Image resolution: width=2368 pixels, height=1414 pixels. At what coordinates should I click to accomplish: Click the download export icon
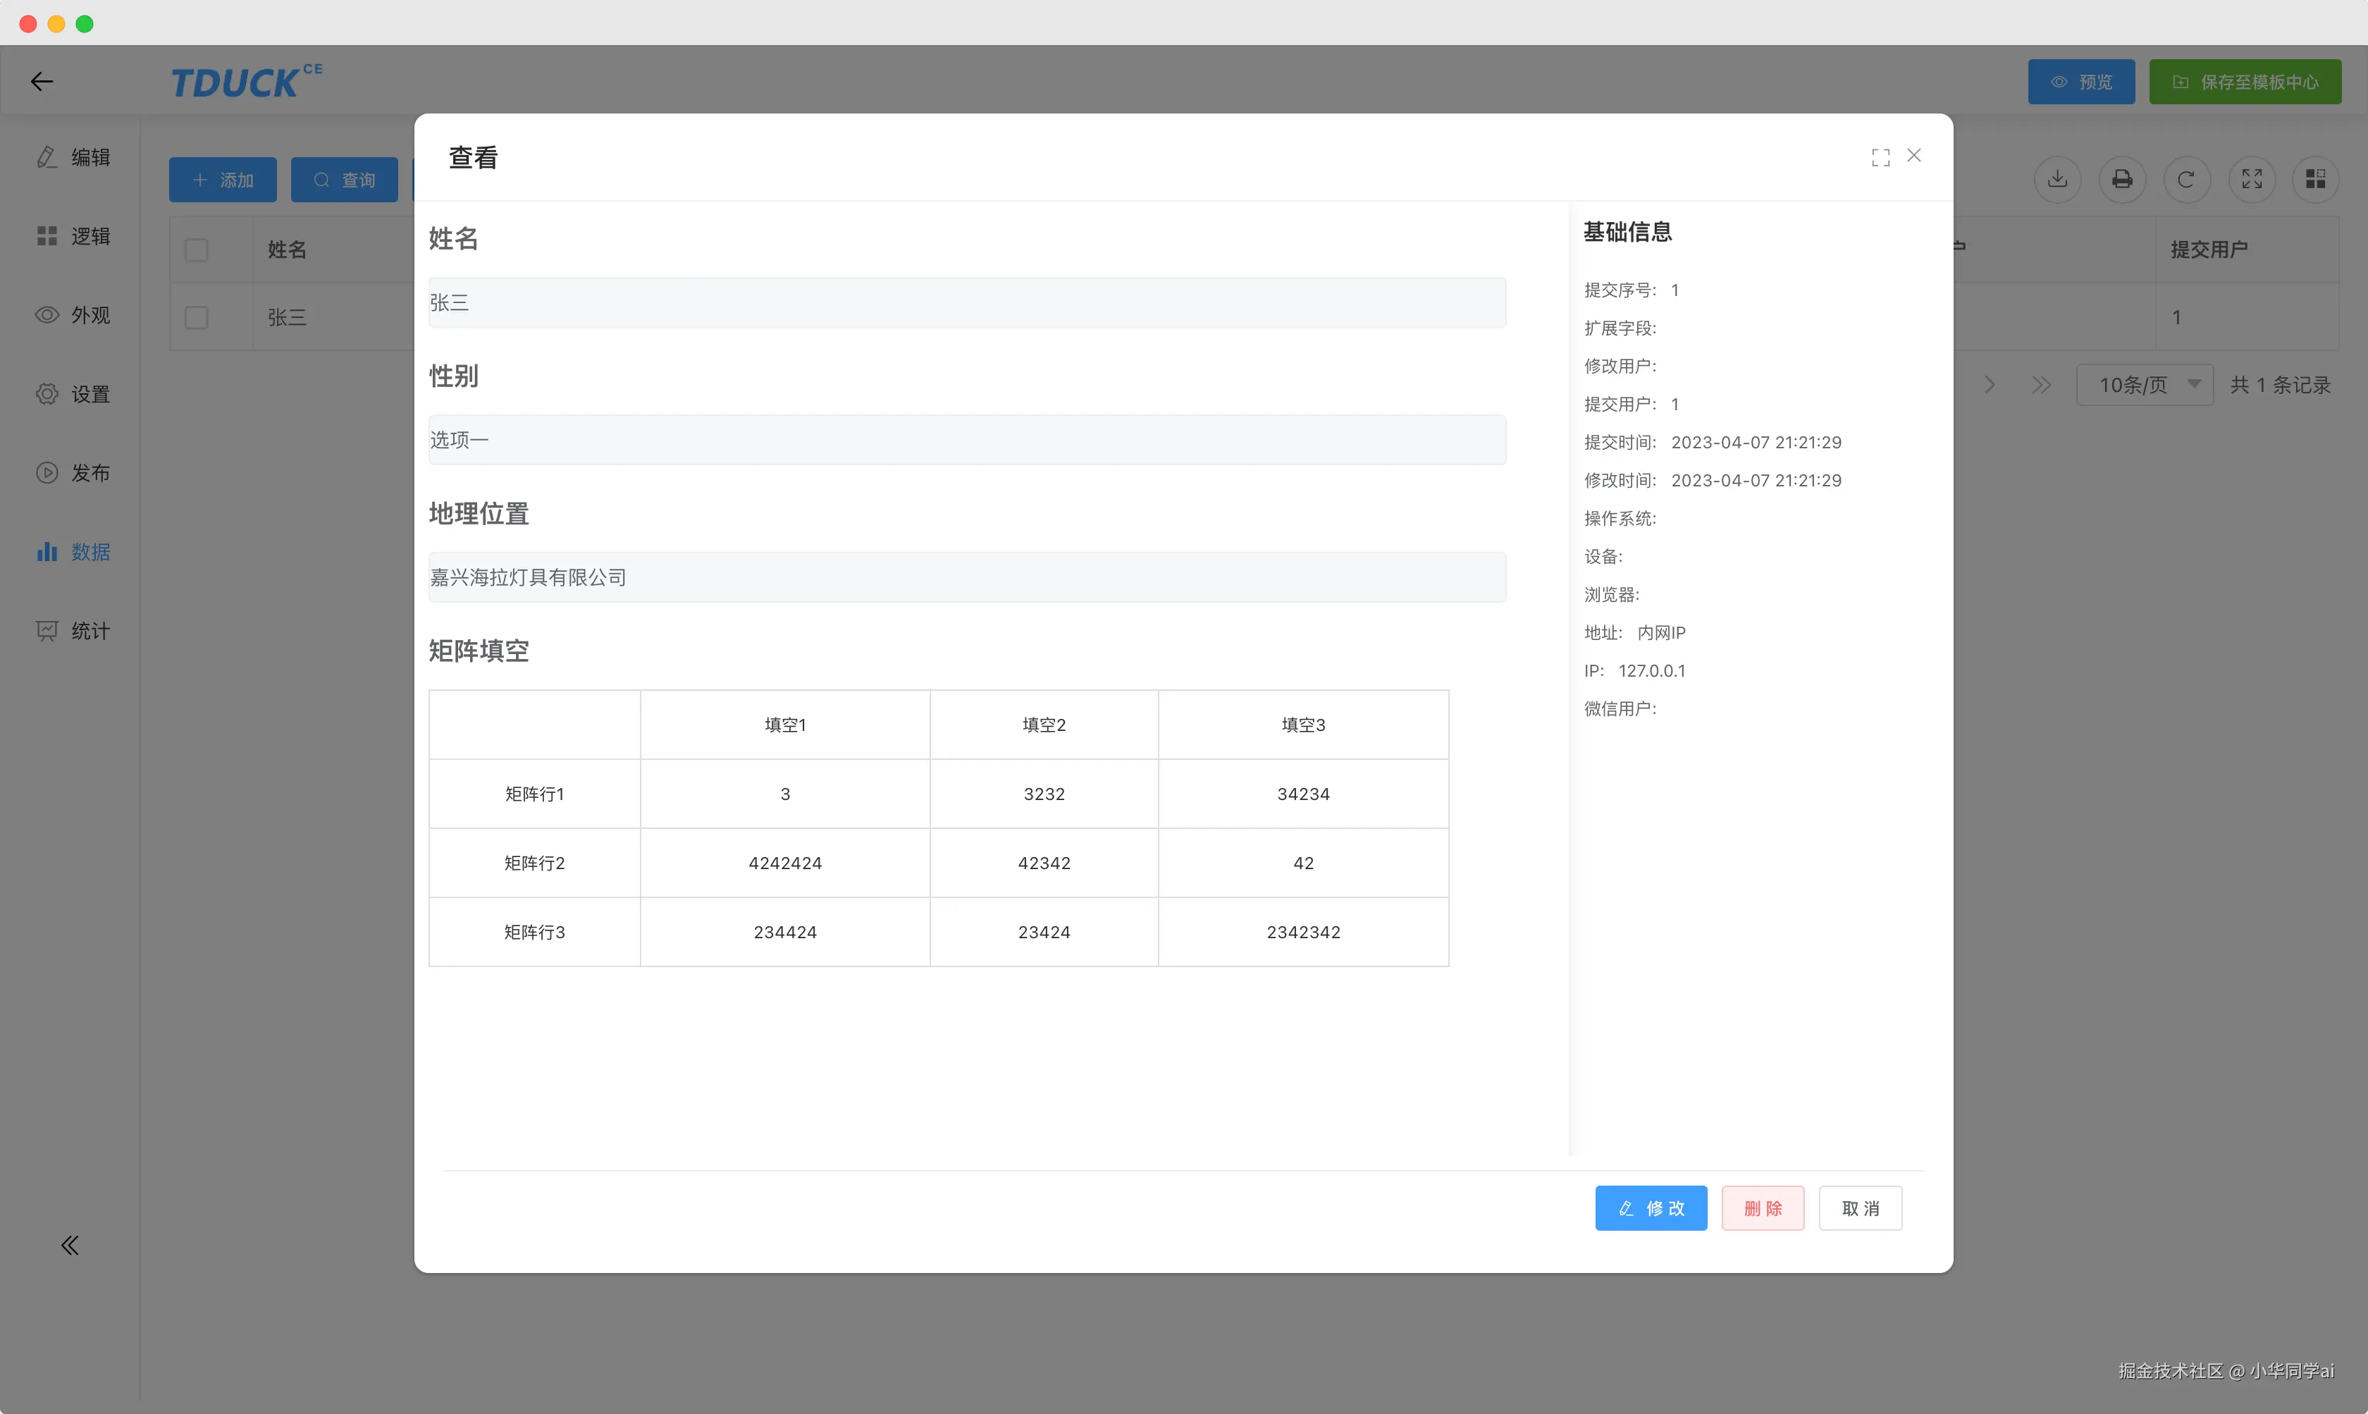pos(2057,179)
